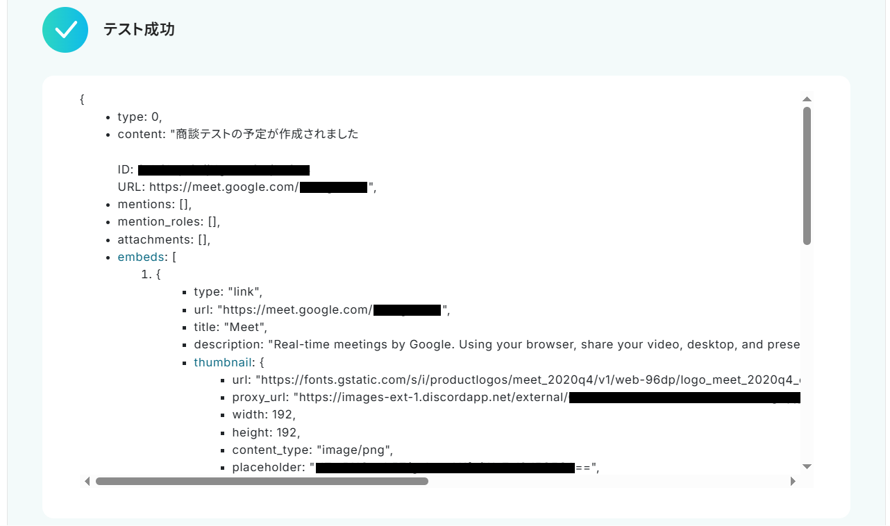
Task: Collapse the embeds array node
Action: tap(141, 257)
